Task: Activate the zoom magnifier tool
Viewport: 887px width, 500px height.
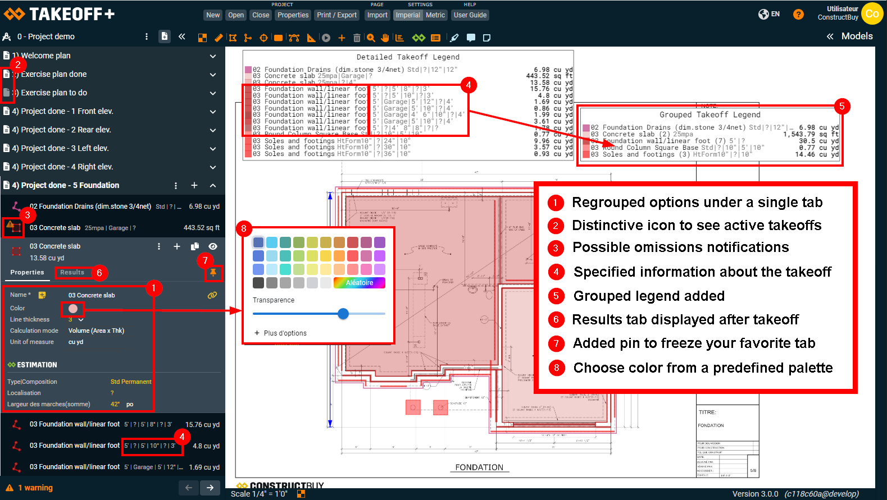Action: (371, 38)
